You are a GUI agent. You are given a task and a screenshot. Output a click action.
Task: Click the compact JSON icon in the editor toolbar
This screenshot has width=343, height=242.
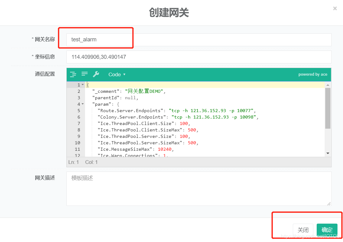84,74
